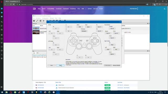Click the Save button in Configure Keyboard
The height and width of the screenshot is (94, 168).
coord(51,65)
